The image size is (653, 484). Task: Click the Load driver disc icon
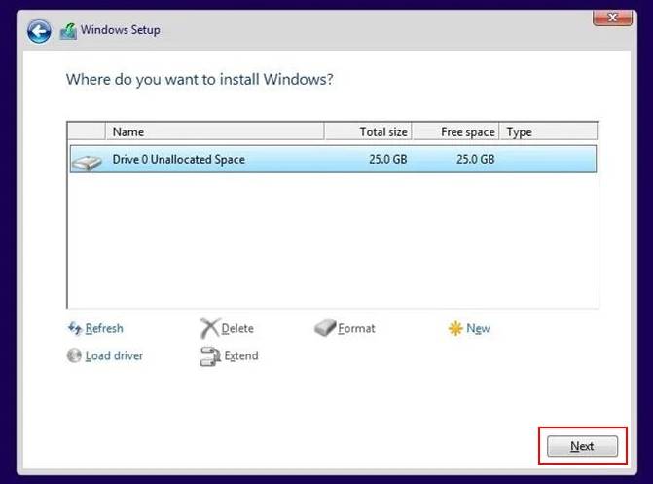coord(74,355)
